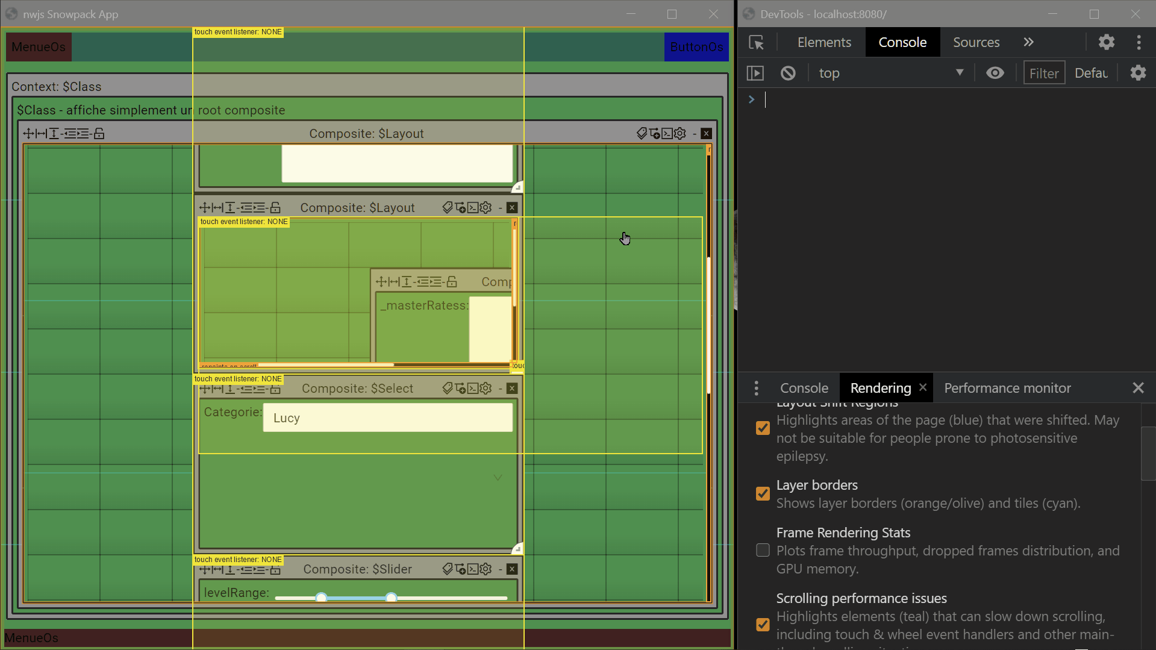The height and width of the screenshot is (650, 1156).
Task: Close the DevTools drawer with X
Action: click(1138, 388)
